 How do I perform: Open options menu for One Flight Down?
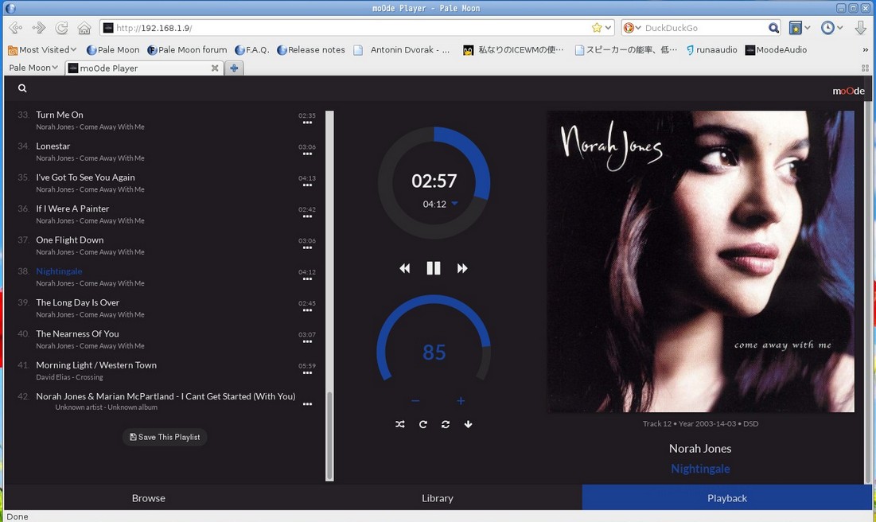(x=307, y=248)
